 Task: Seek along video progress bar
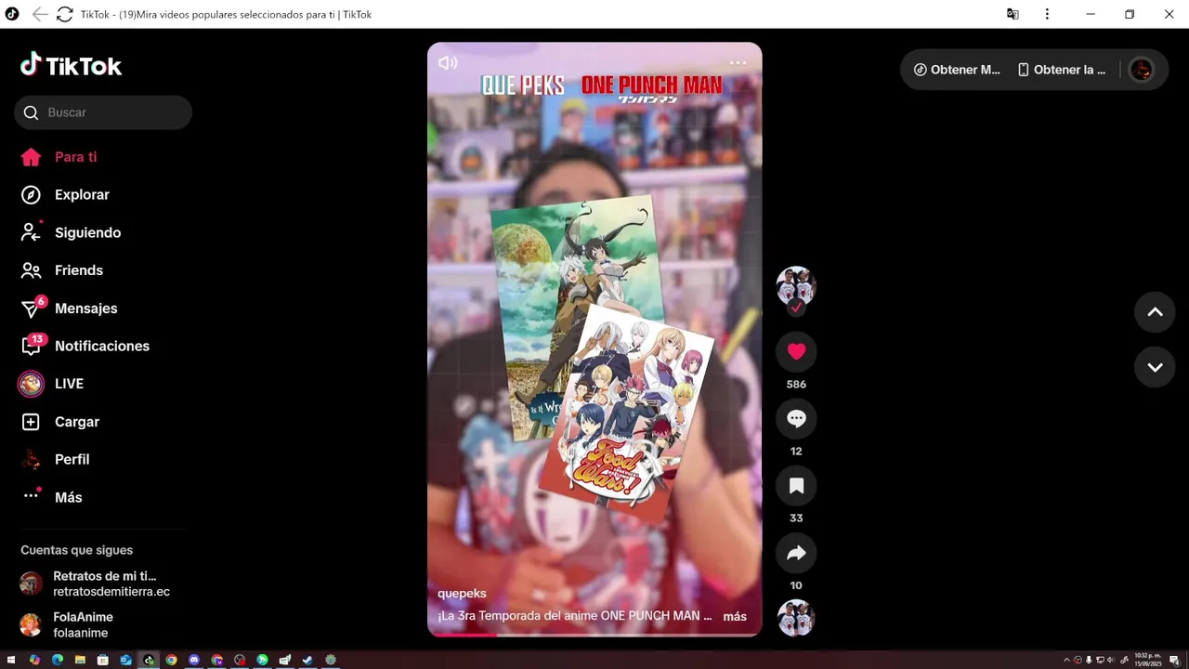tap(594, 636)
